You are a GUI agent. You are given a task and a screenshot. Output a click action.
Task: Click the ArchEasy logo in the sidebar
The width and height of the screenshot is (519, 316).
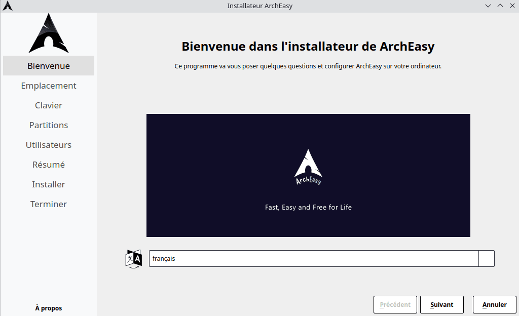49,33
